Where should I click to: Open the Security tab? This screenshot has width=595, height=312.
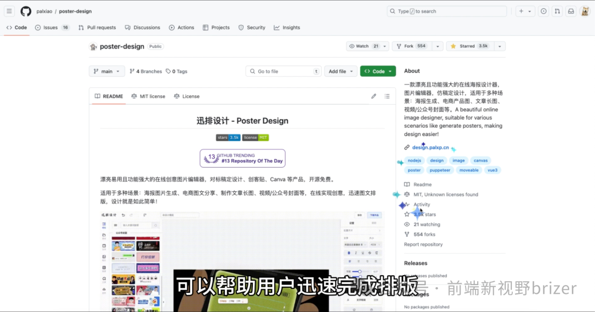252,28
